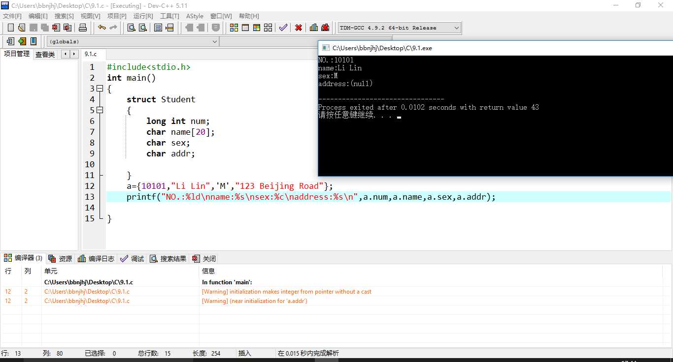This screenshot has width=673, height=362.
Task: Collapse the code fold at line 3
Action: pyautogui.click(x=100, y=89)
